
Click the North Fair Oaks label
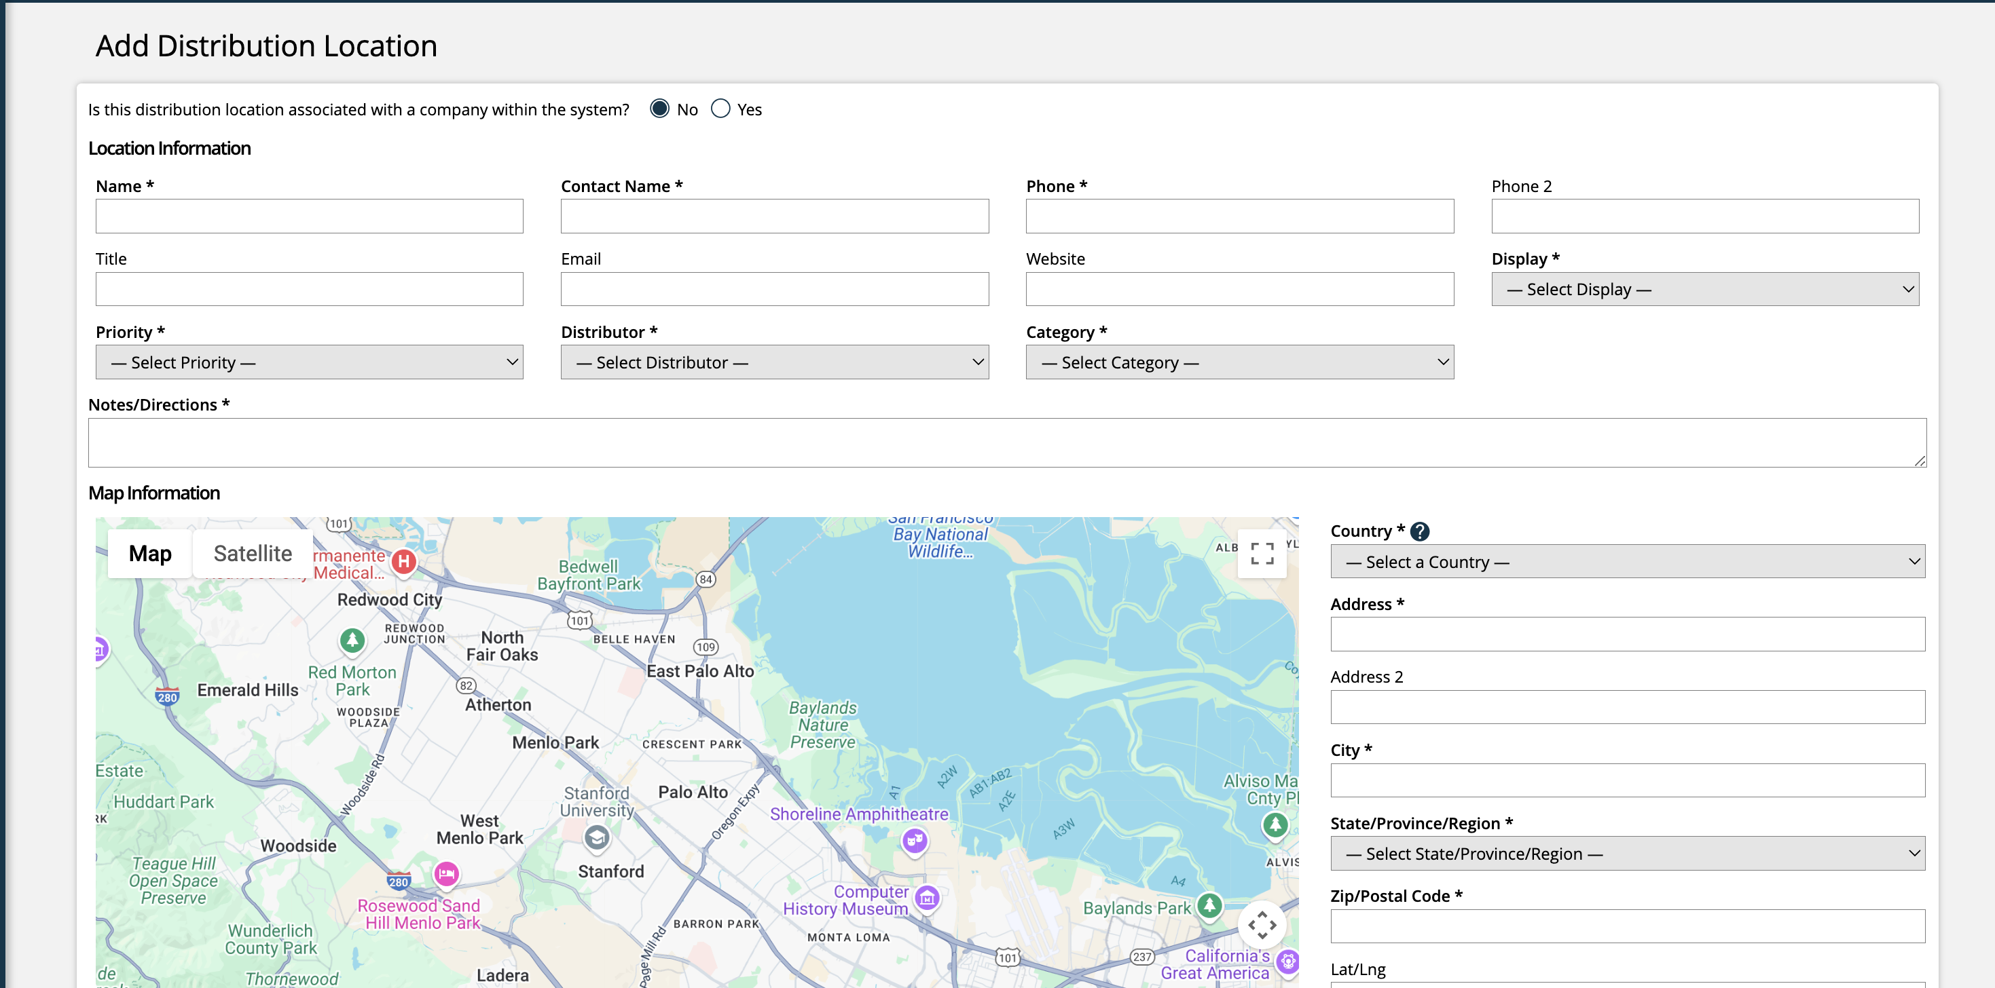[502, 646]
